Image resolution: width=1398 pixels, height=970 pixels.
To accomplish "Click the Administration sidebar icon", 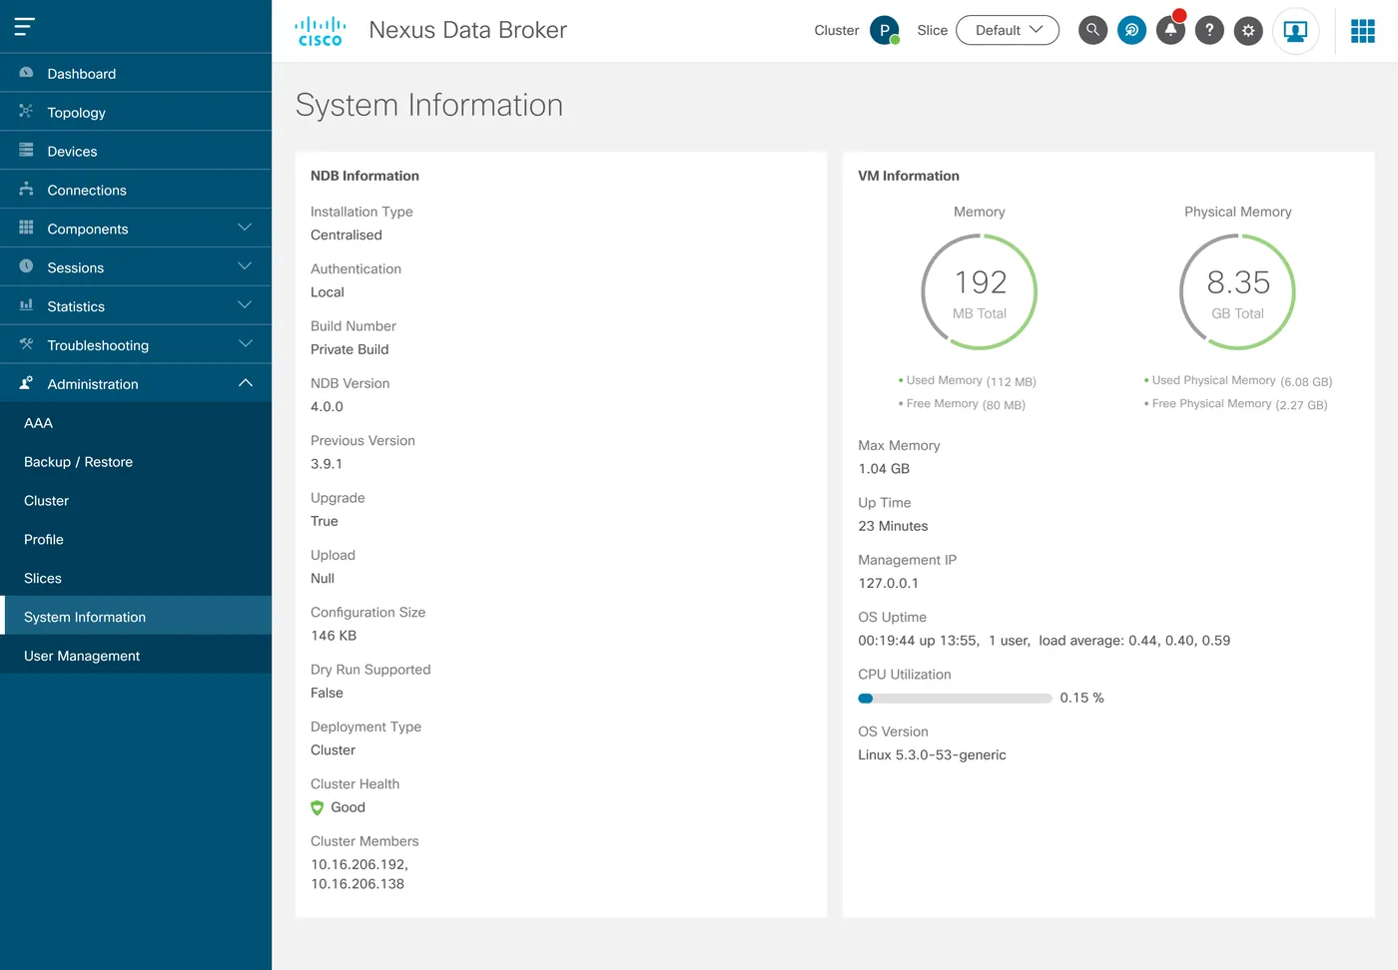I will pyautogui.click(x=26, y=383).
